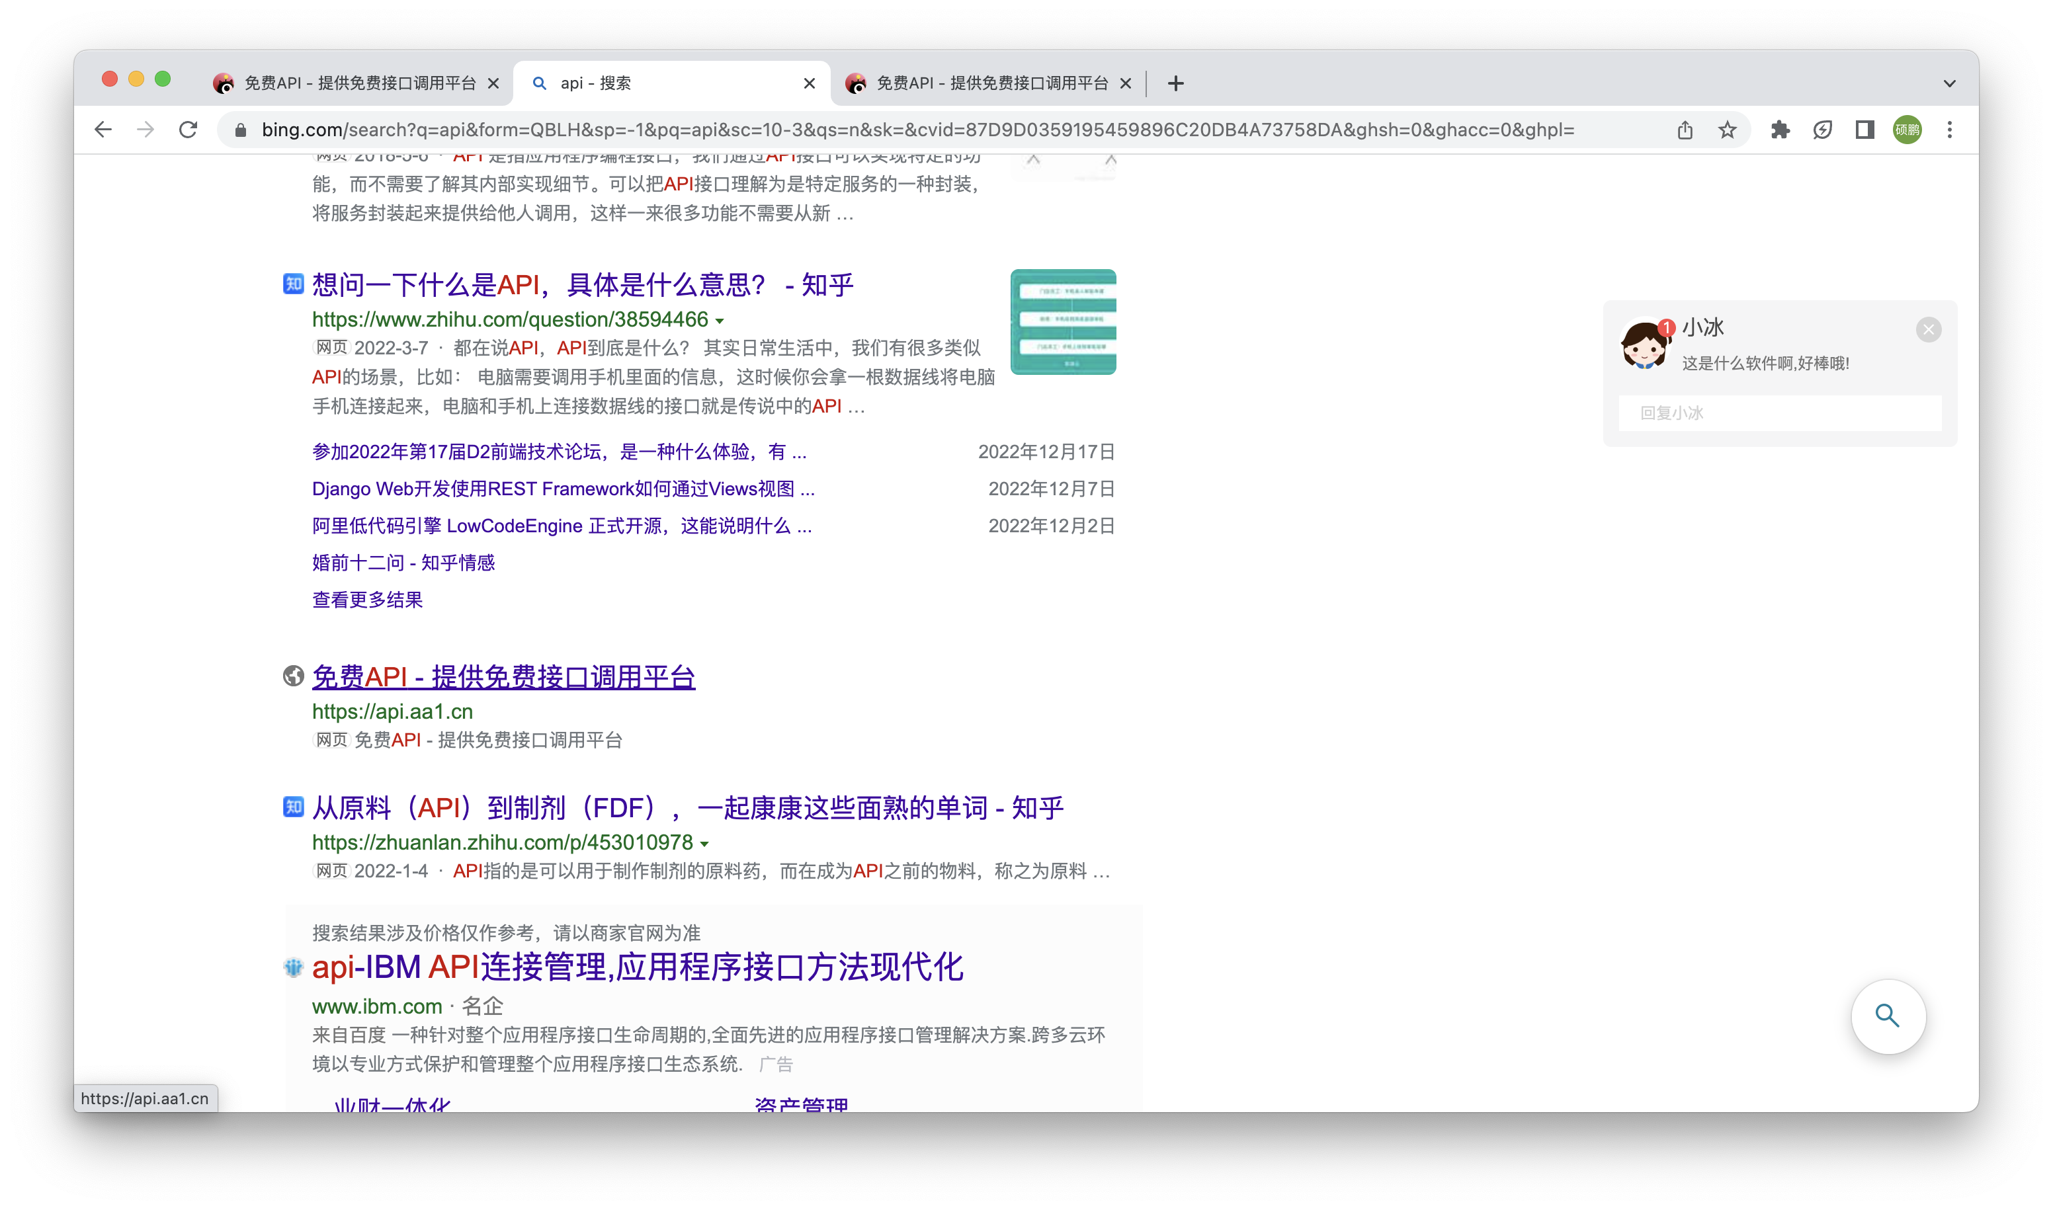
Task: Click the https://api.aa1.cn green URL
Action: 392,712
